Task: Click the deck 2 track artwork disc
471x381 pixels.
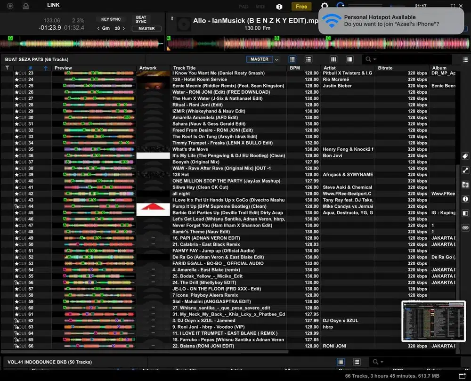Action: tap(183, 24)
